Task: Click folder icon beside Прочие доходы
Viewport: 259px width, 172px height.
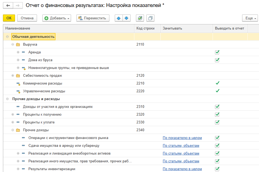Action: pos(18,130)
